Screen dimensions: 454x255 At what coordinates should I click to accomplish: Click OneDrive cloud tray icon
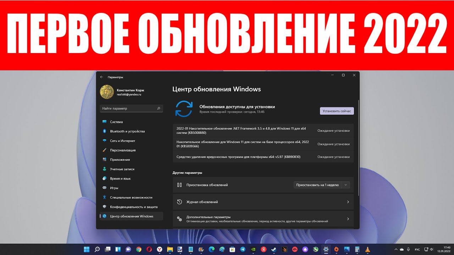pos(402,249)
